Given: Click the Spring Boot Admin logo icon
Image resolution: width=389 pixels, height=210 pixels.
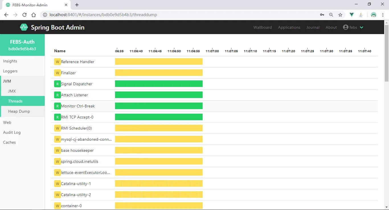Looking at the screenshot, I should tap(24, 27).
